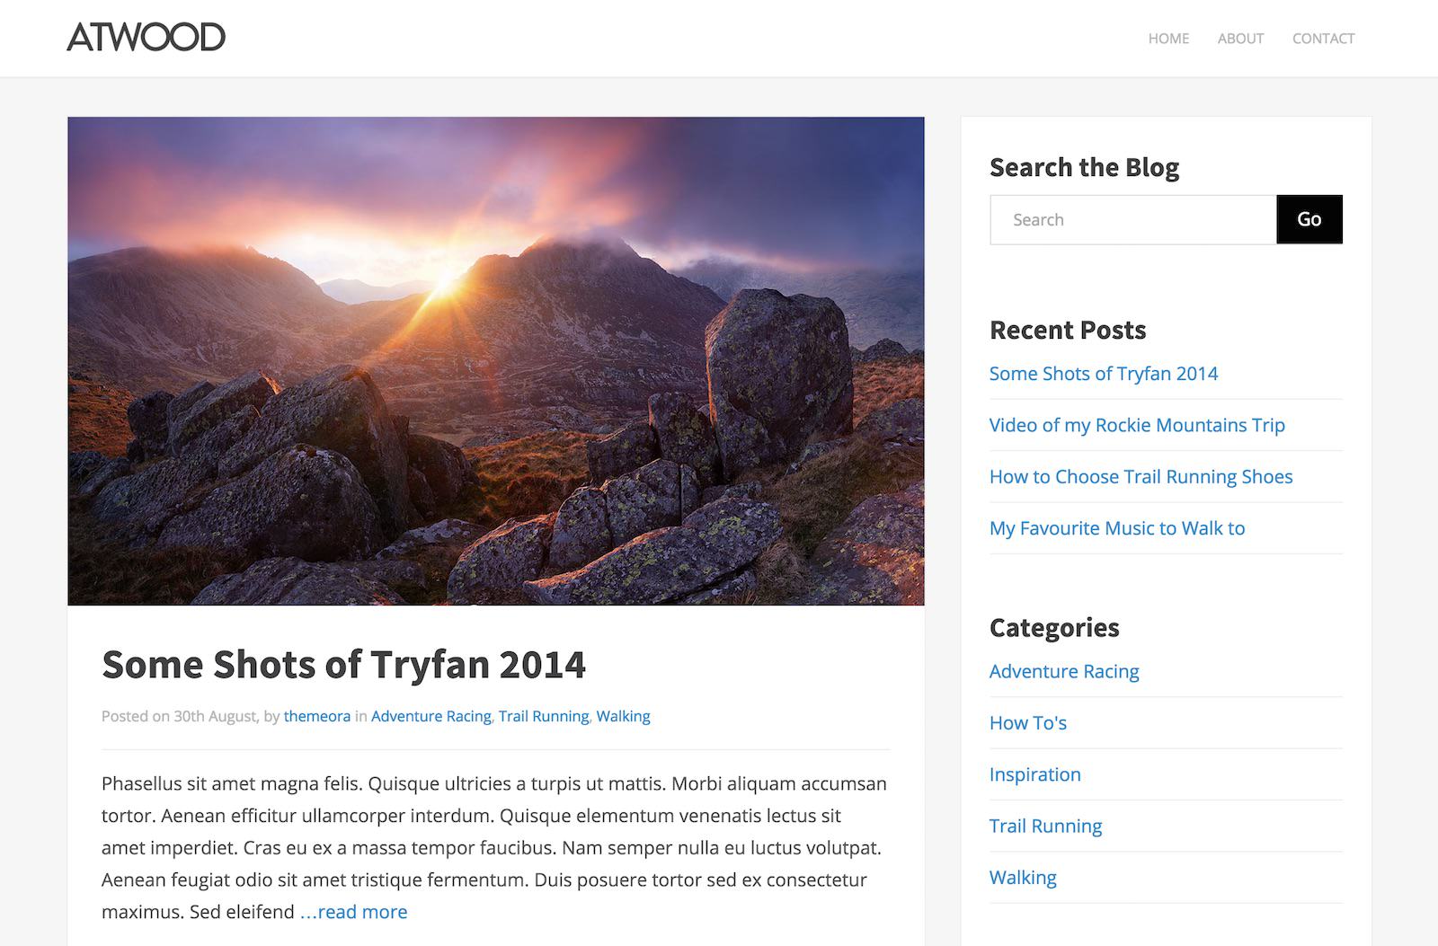Browse the Walking category in sidebar
The height and width of the screenshot is (946, 1438).
pyautogui.click(x=1023, y=878)
